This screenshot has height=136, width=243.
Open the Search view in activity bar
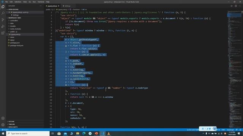coord(3,13)
